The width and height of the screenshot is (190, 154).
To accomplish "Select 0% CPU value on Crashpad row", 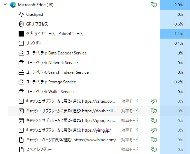I will tap(180, 14).
